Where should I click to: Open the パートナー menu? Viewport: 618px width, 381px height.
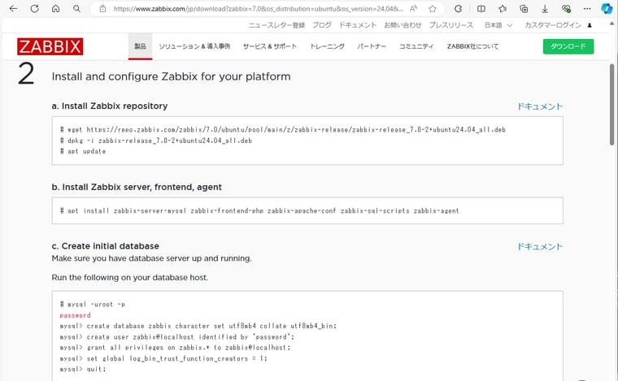[372, 46]
